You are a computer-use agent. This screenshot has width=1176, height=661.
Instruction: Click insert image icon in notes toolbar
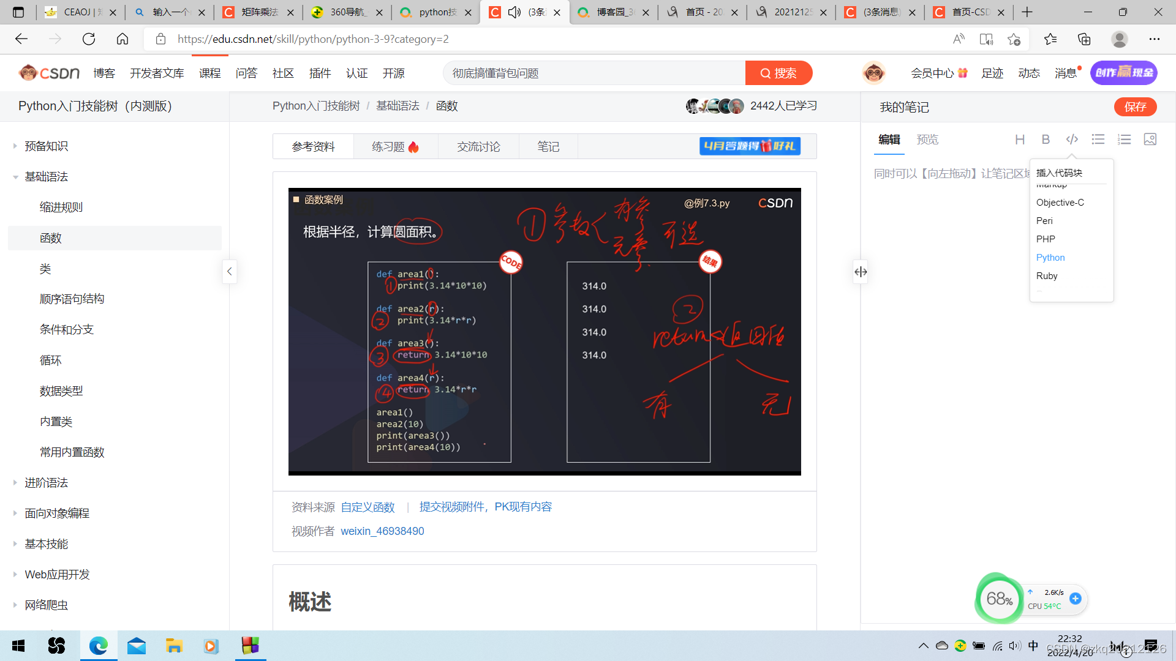(x=1150, y=140)
